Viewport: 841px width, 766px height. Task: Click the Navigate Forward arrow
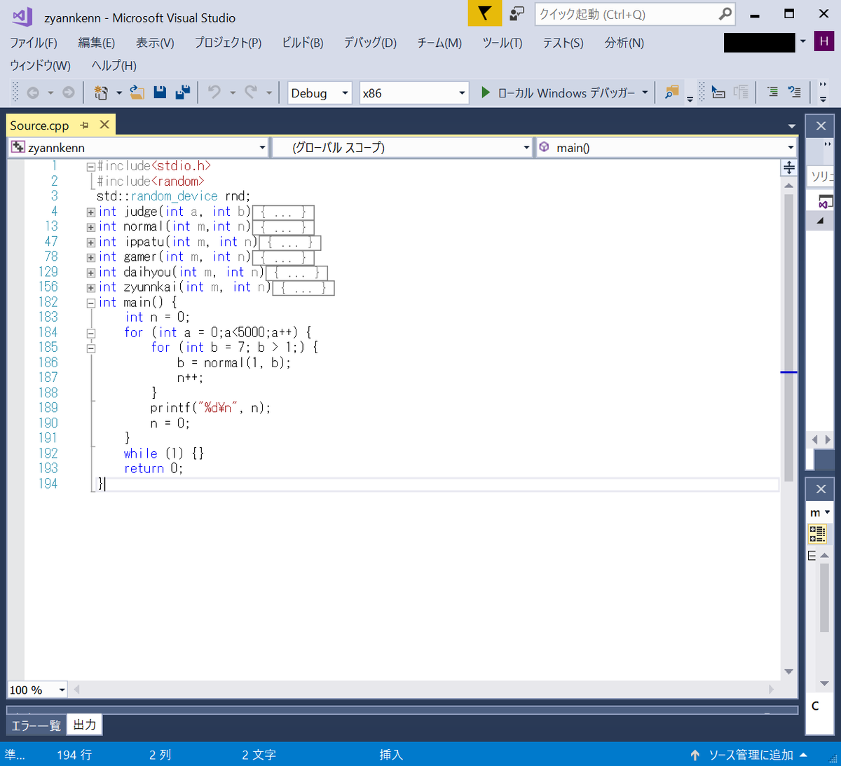click(69, 93)
